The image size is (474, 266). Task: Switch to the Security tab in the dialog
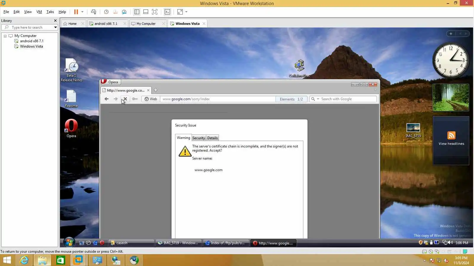(198, 138)
